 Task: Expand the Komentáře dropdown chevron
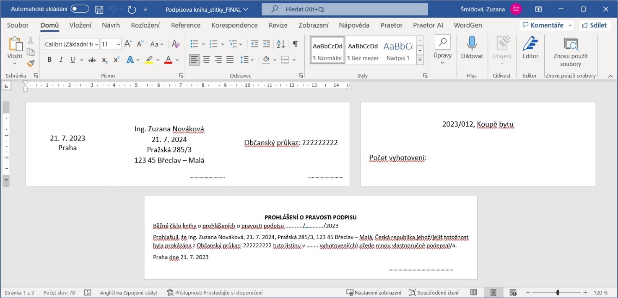(x=570, y=25)
